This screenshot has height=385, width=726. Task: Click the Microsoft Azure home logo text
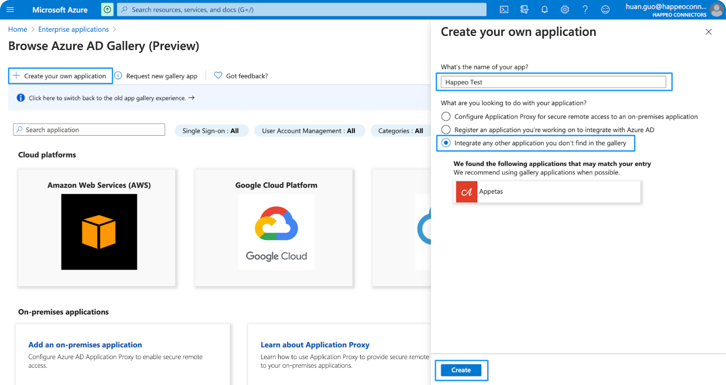click(60, 10)
